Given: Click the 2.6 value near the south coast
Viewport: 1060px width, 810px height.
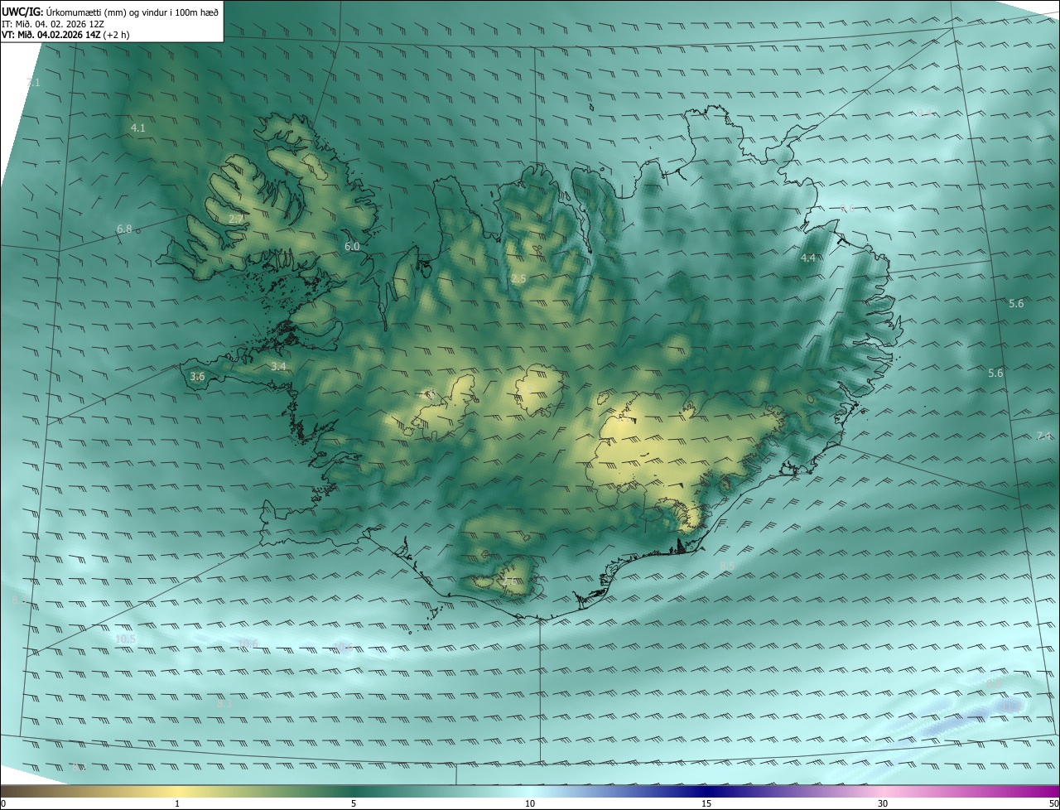Looking at the screenshot, I should (x=508, y=581).
